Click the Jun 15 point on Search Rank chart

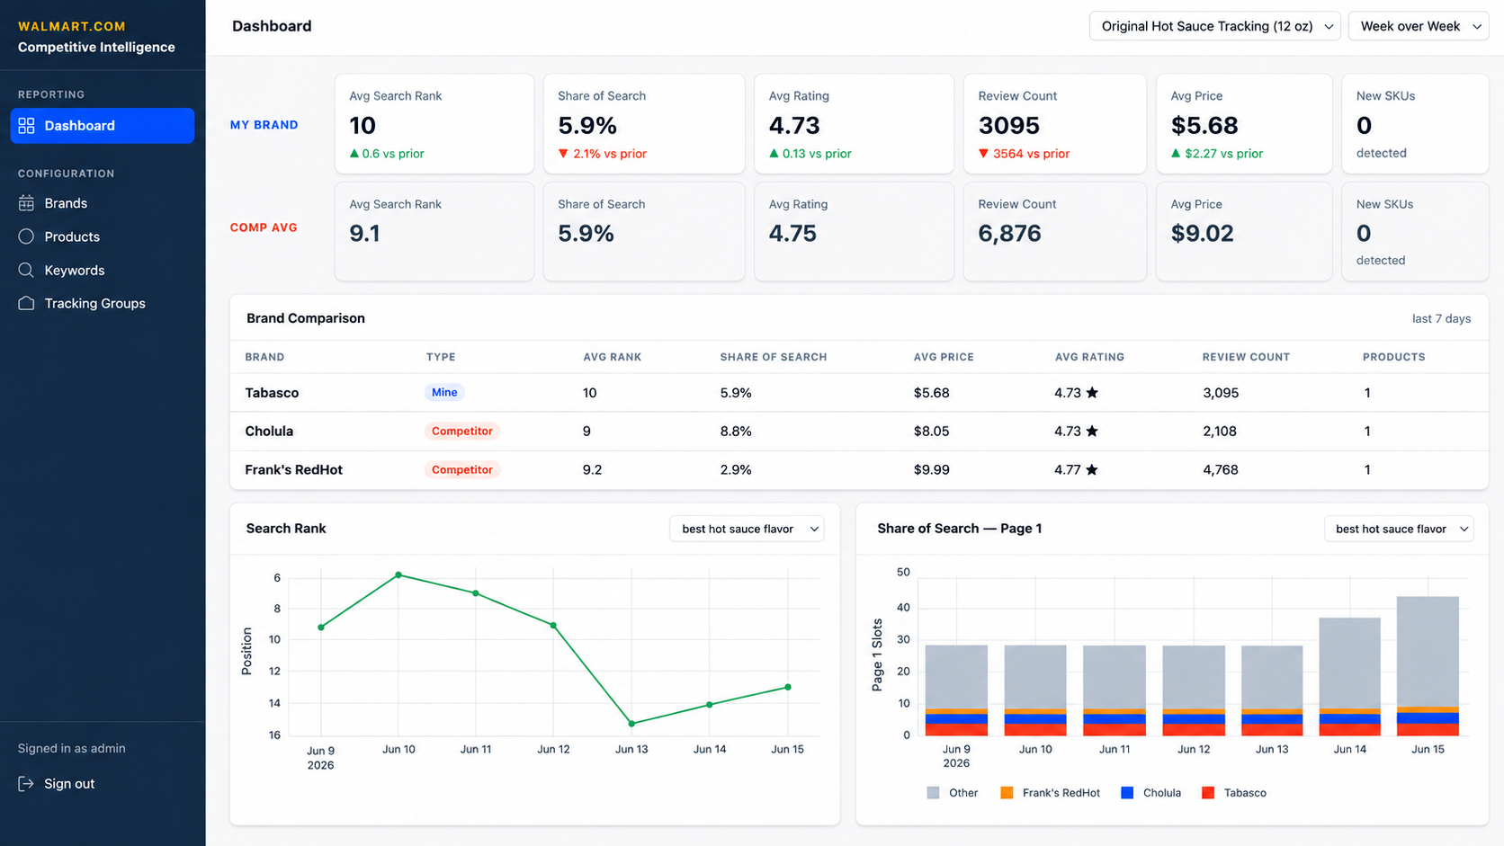click(788, 687)
